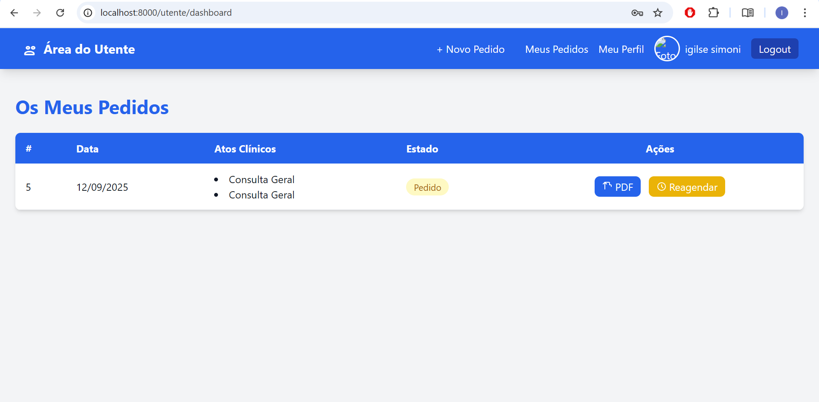Click the address bar URL field
Viewport: 819px width, 402px height.
click(x=363, y=13)
